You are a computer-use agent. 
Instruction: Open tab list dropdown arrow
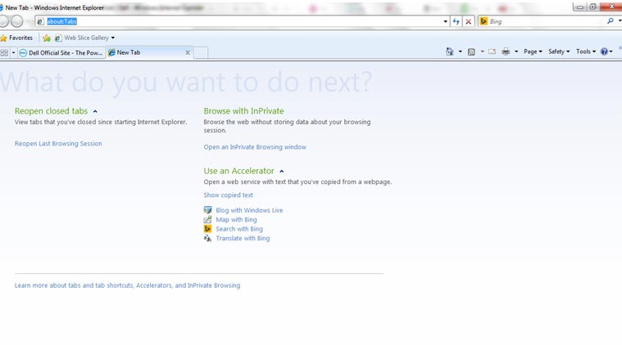coord(13,52)
